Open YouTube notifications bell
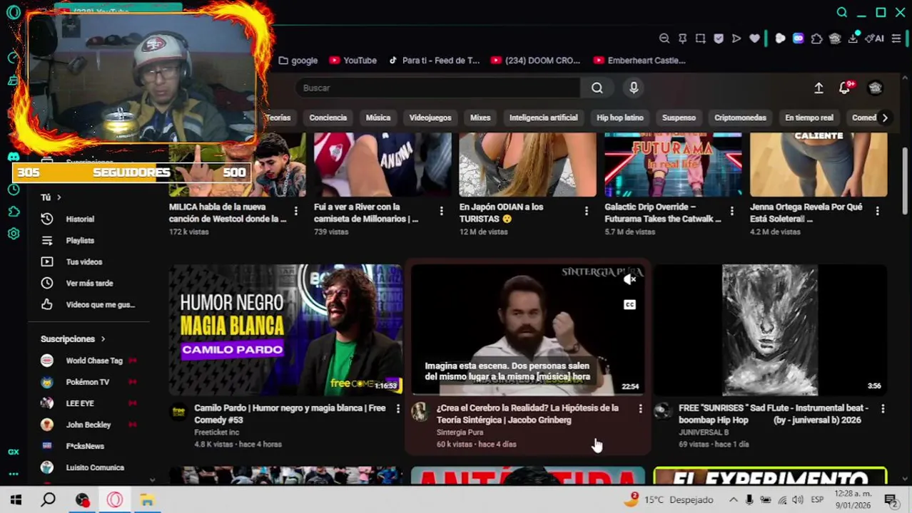Viewport: 912px width, 513px height. tap(845, 88)
